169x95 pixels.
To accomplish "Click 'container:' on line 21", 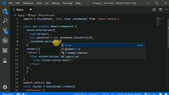I will pos(34,90).
